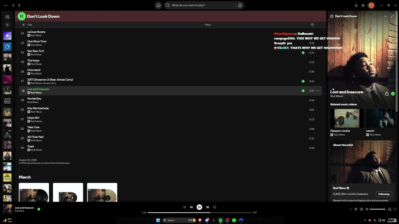The width and height of the screenshot is (399, 224).
Task: Skip to previous track
Action: coord(191,207)
